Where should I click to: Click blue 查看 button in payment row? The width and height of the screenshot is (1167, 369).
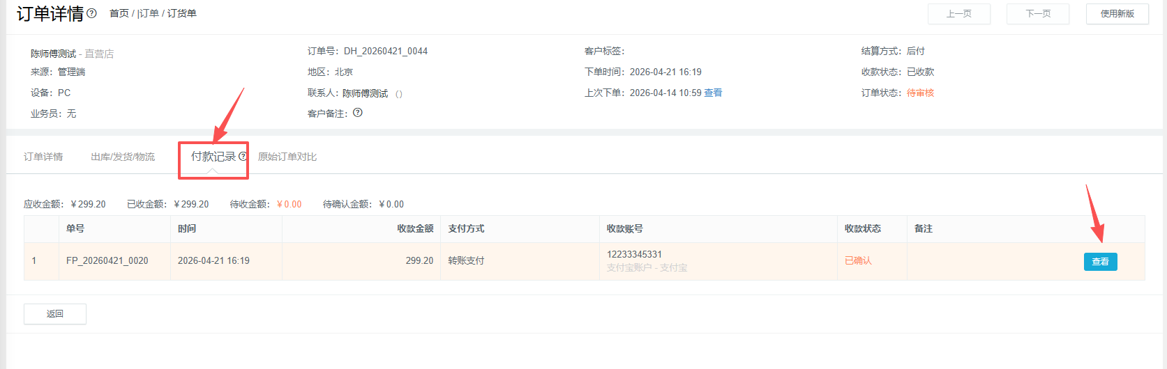point(1101,262)
